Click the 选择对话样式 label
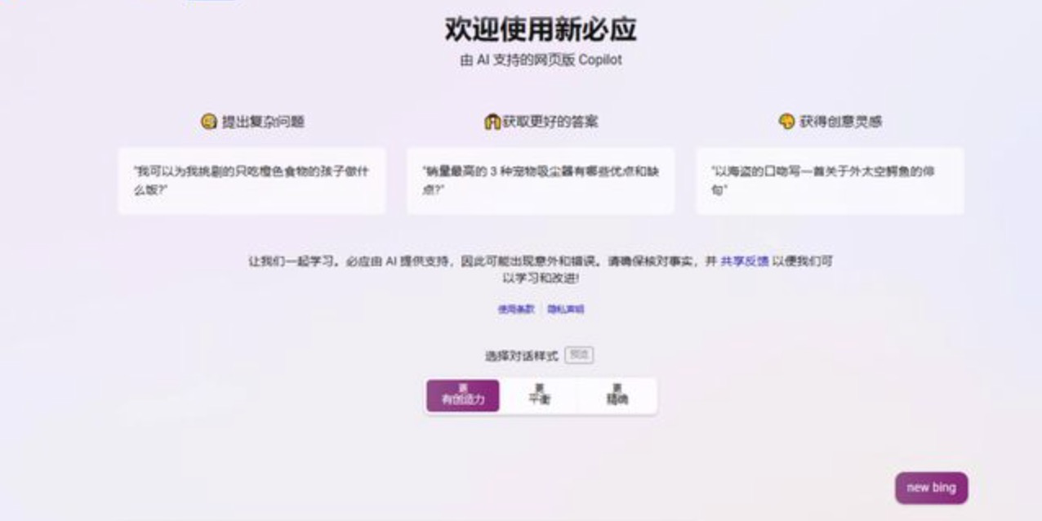 pos(522,356)
